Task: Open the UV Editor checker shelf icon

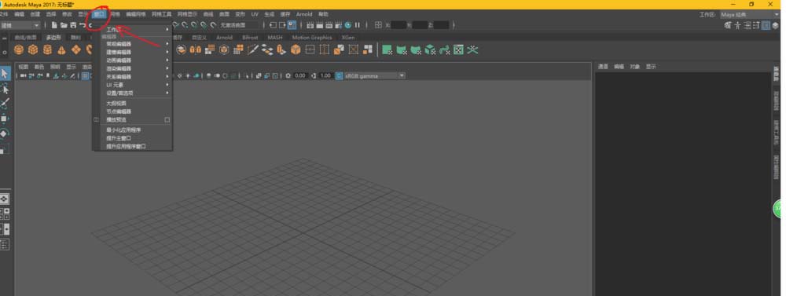Action: (459, 49)
